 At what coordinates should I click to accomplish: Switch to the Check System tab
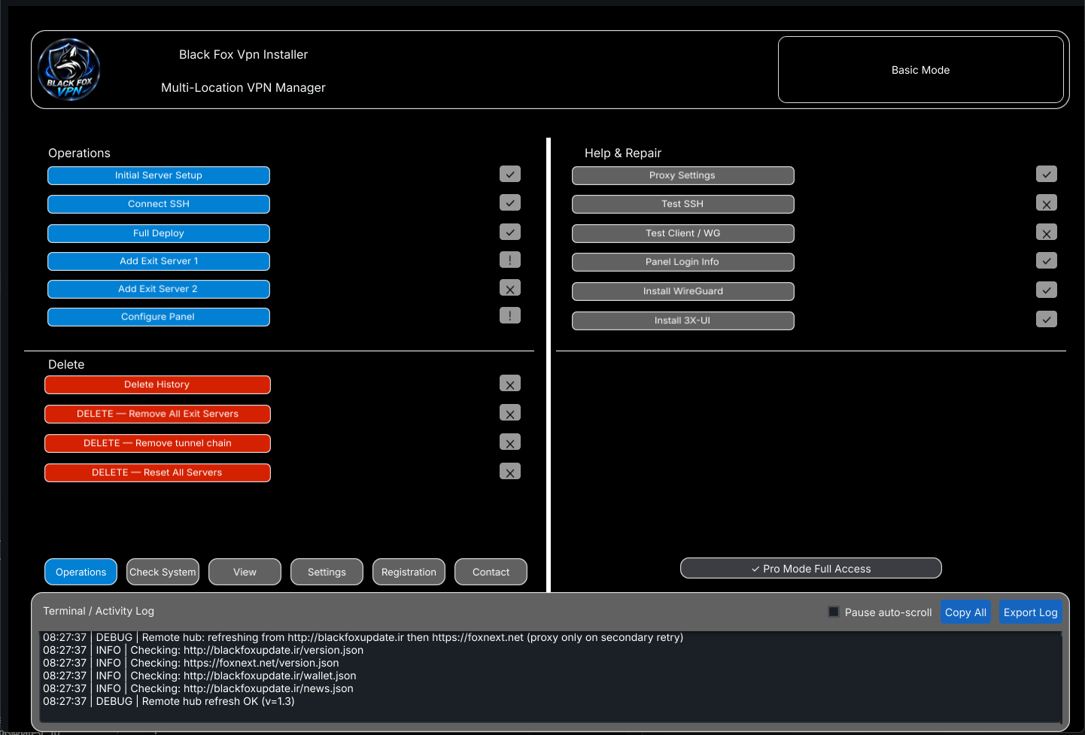[x=163, y=572]
